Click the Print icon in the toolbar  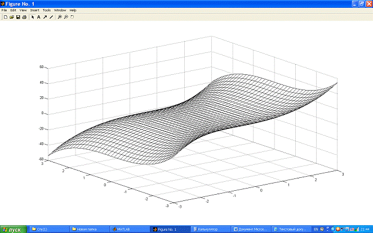[24, 17]
